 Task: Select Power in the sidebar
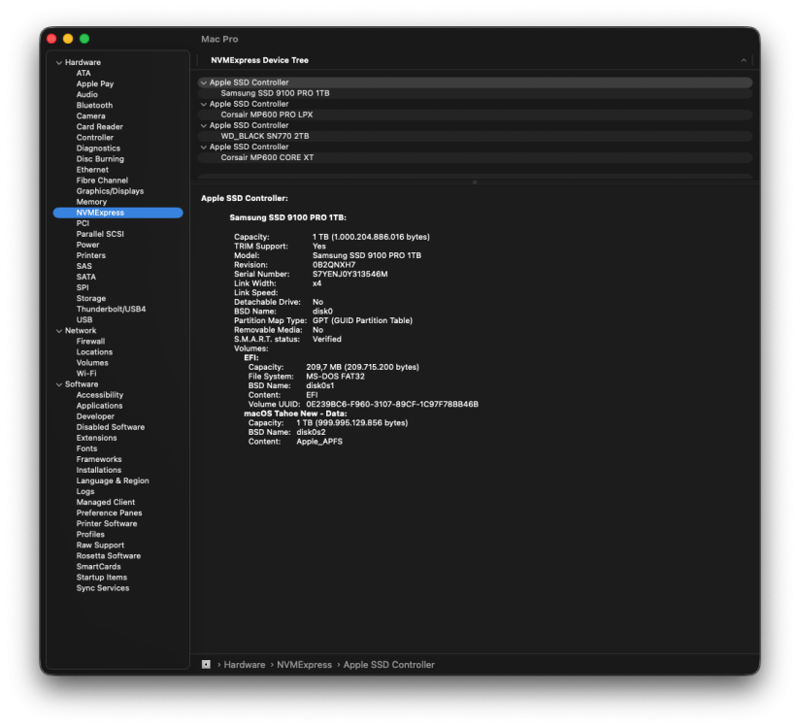click(87, 245)
